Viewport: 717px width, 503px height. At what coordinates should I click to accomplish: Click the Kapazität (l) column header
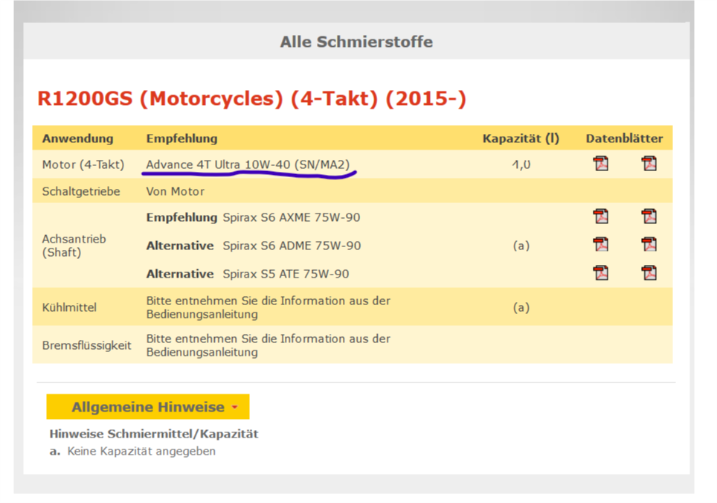521,138
